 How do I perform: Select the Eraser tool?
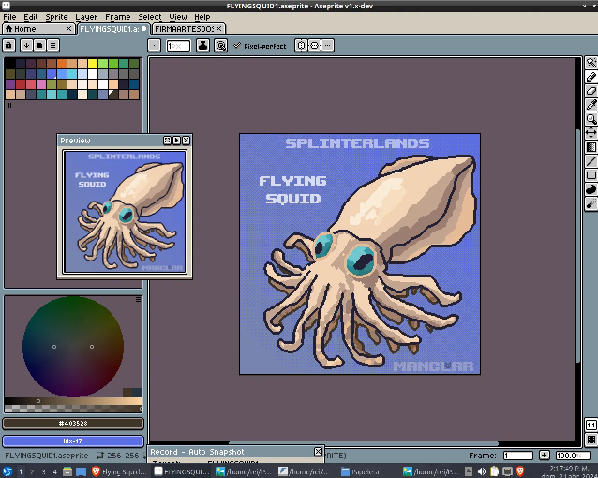(x=591, y=91)
